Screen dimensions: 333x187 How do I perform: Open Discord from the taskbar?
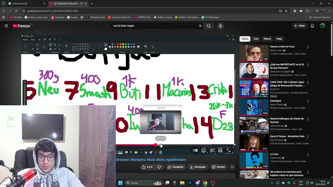197,183
